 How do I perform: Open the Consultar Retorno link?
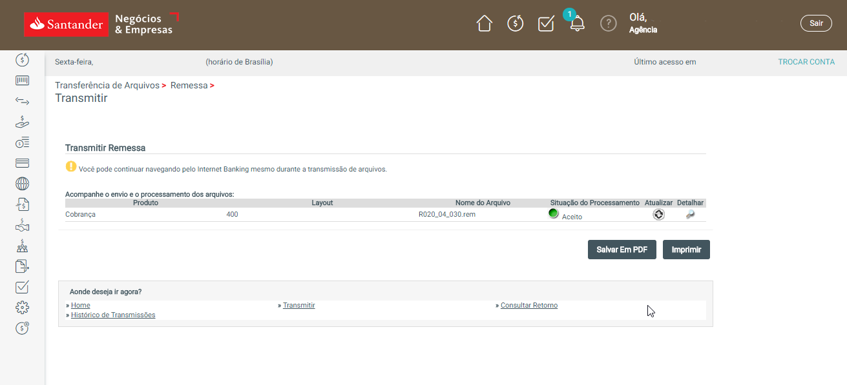[528, 306]
